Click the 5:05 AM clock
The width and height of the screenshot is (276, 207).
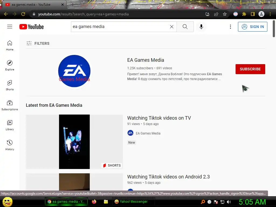[x=252, y=202]
